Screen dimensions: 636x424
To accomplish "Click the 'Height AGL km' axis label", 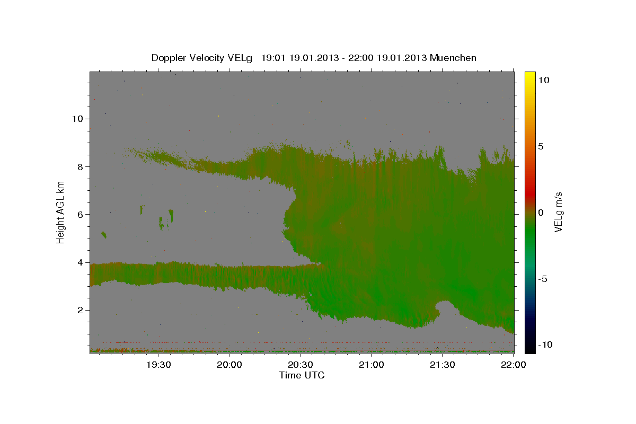I will click(x=61, y=212).
